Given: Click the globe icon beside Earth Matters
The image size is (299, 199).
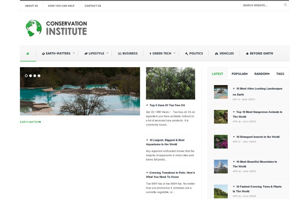Looking at the screenshot, I should click(x=43, y=54).
